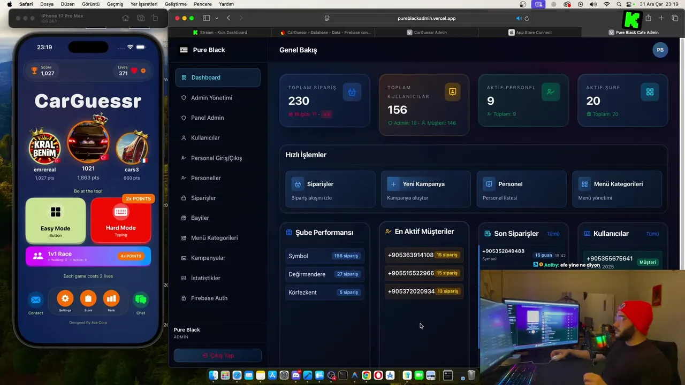685x385 pixels.
Task: Reload the page in Safari
Action: (527, 18)
